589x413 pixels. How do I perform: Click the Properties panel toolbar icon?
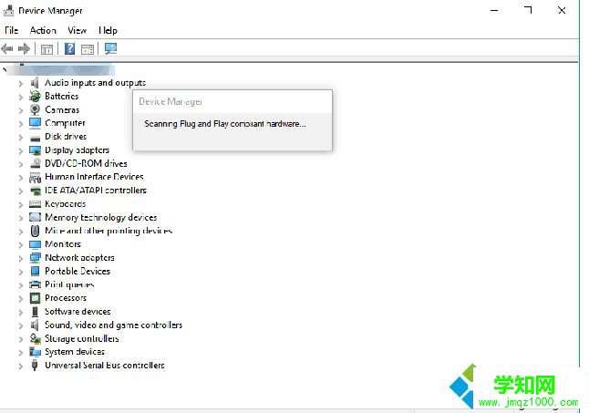click(x=88, y=49)
